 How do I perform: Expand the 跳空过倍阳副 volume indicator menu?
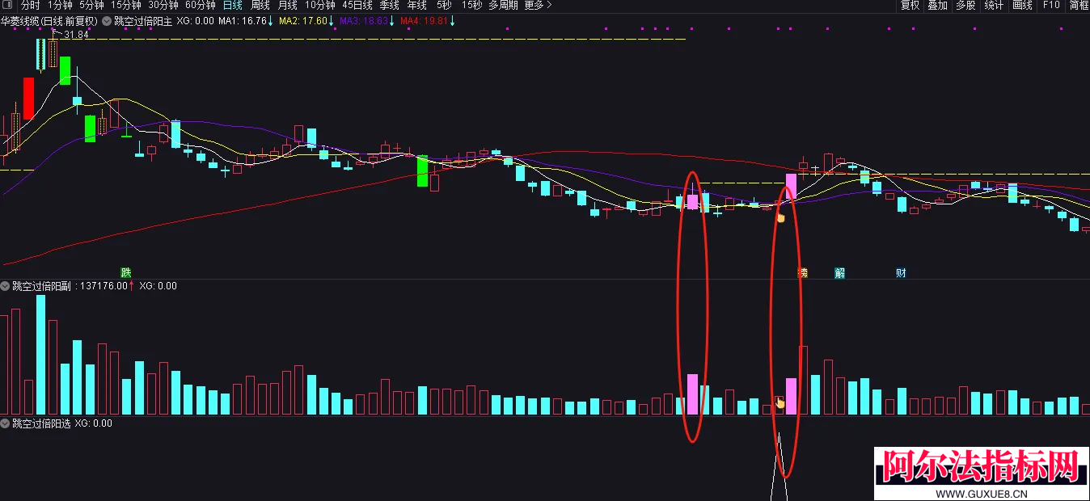point(6,286)
